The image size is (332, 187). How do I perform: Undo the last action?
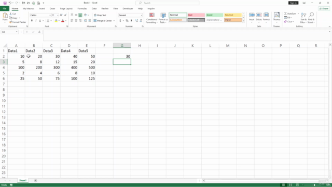pos(10,3)
